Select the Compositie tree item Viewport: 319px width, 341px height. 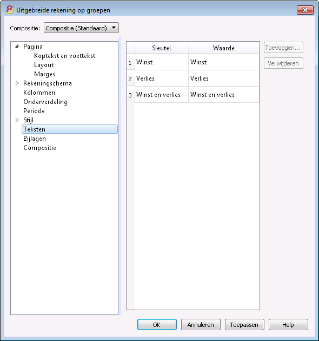pos(40,148)
